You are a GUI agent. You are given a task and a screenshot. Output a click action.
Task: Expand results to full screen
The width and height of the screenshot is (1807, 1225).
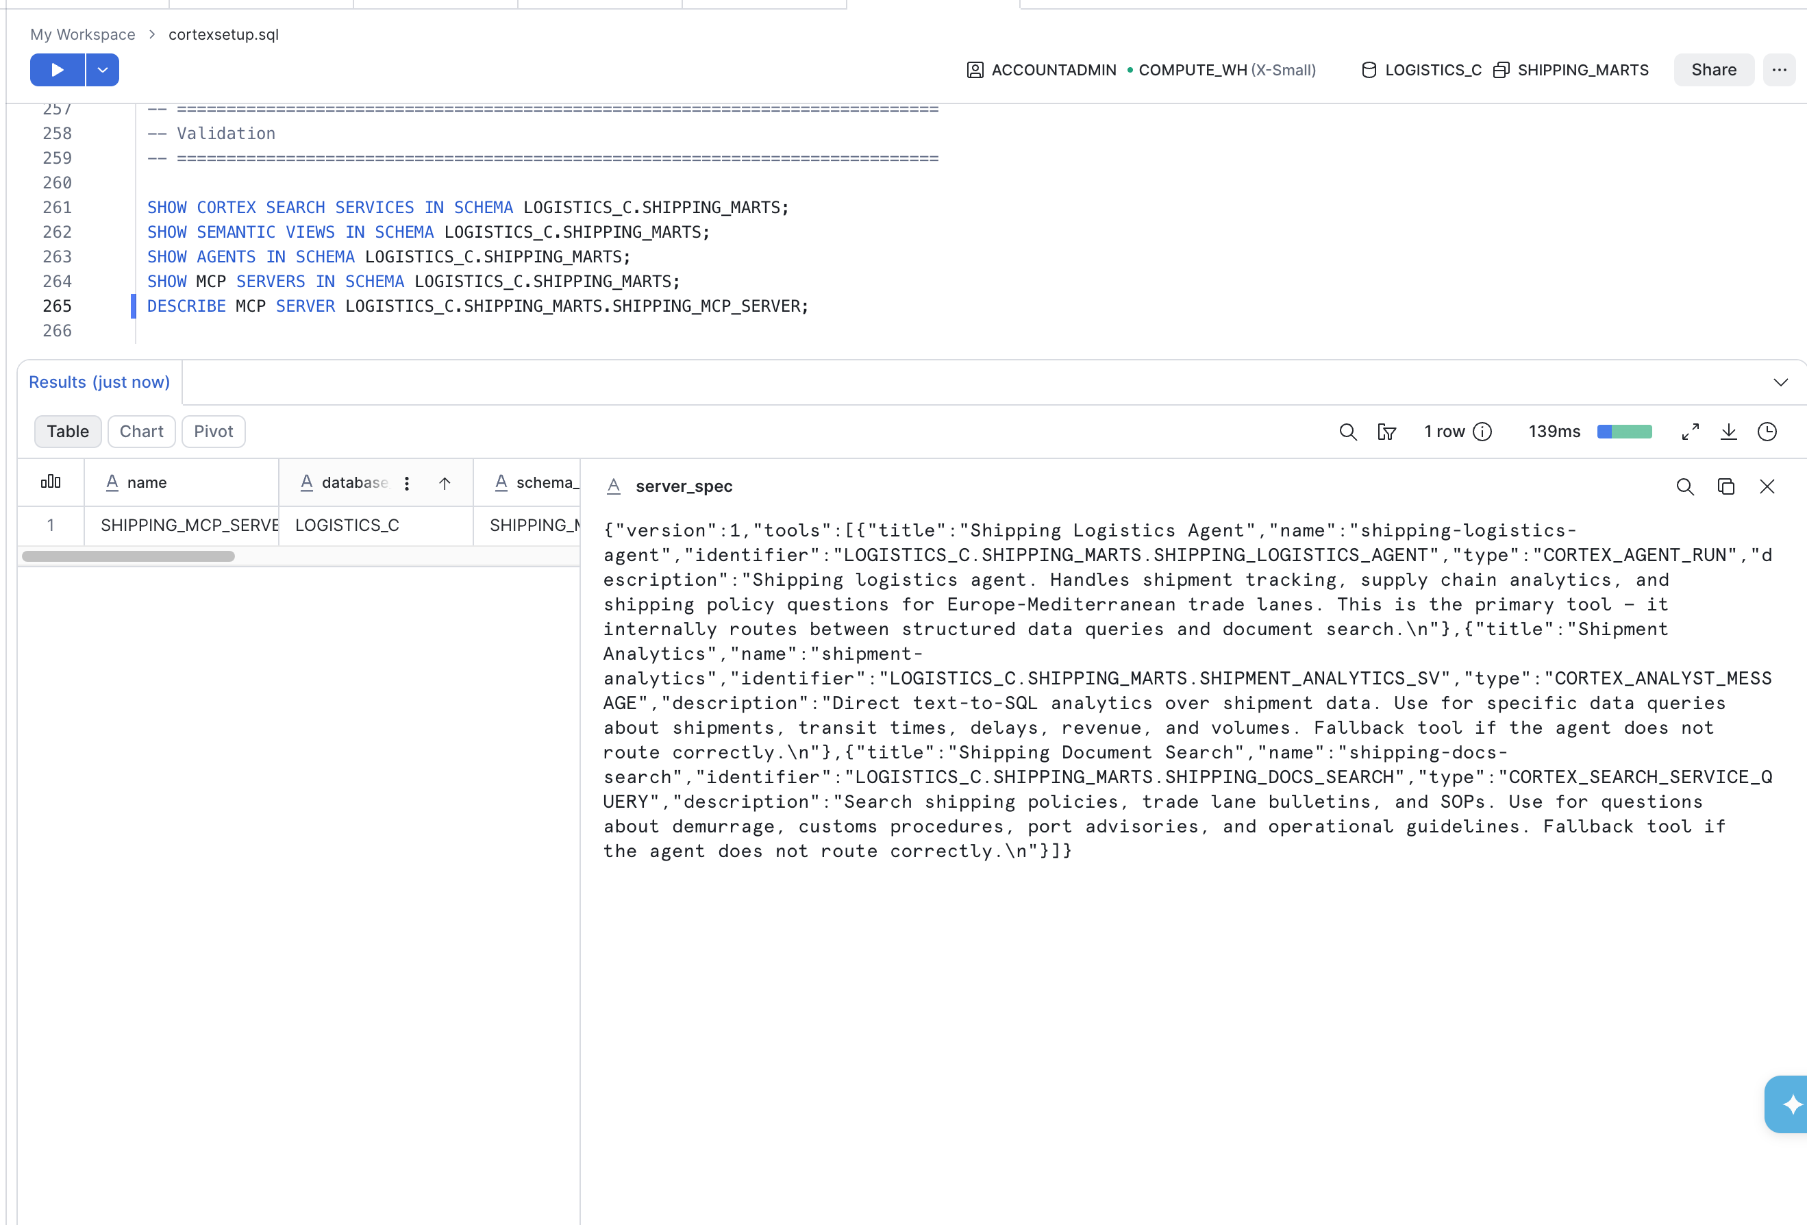tap(1690, 432)
